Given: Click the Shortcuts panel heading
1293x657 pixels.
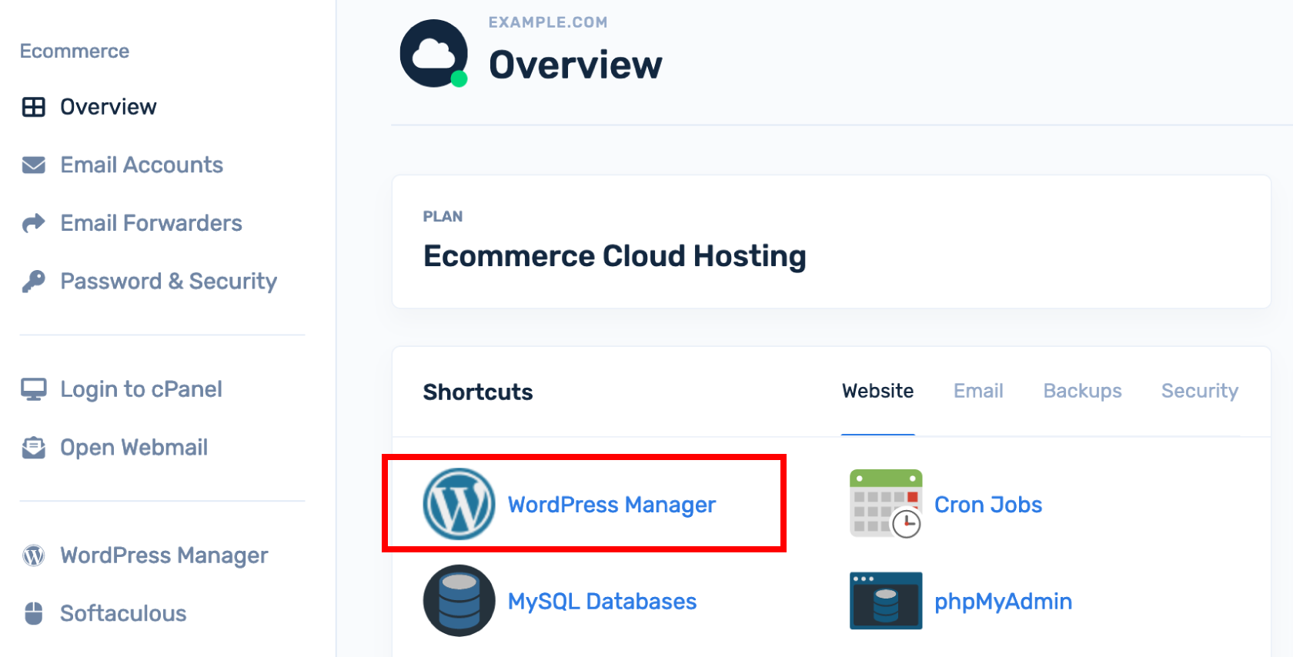Looking at the screenshot, I should (478, 392).
